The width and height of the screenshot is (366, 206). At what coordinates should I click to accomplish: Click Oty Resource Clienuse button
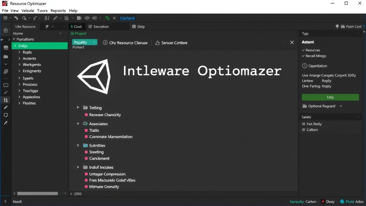click(x=125, y=43)
